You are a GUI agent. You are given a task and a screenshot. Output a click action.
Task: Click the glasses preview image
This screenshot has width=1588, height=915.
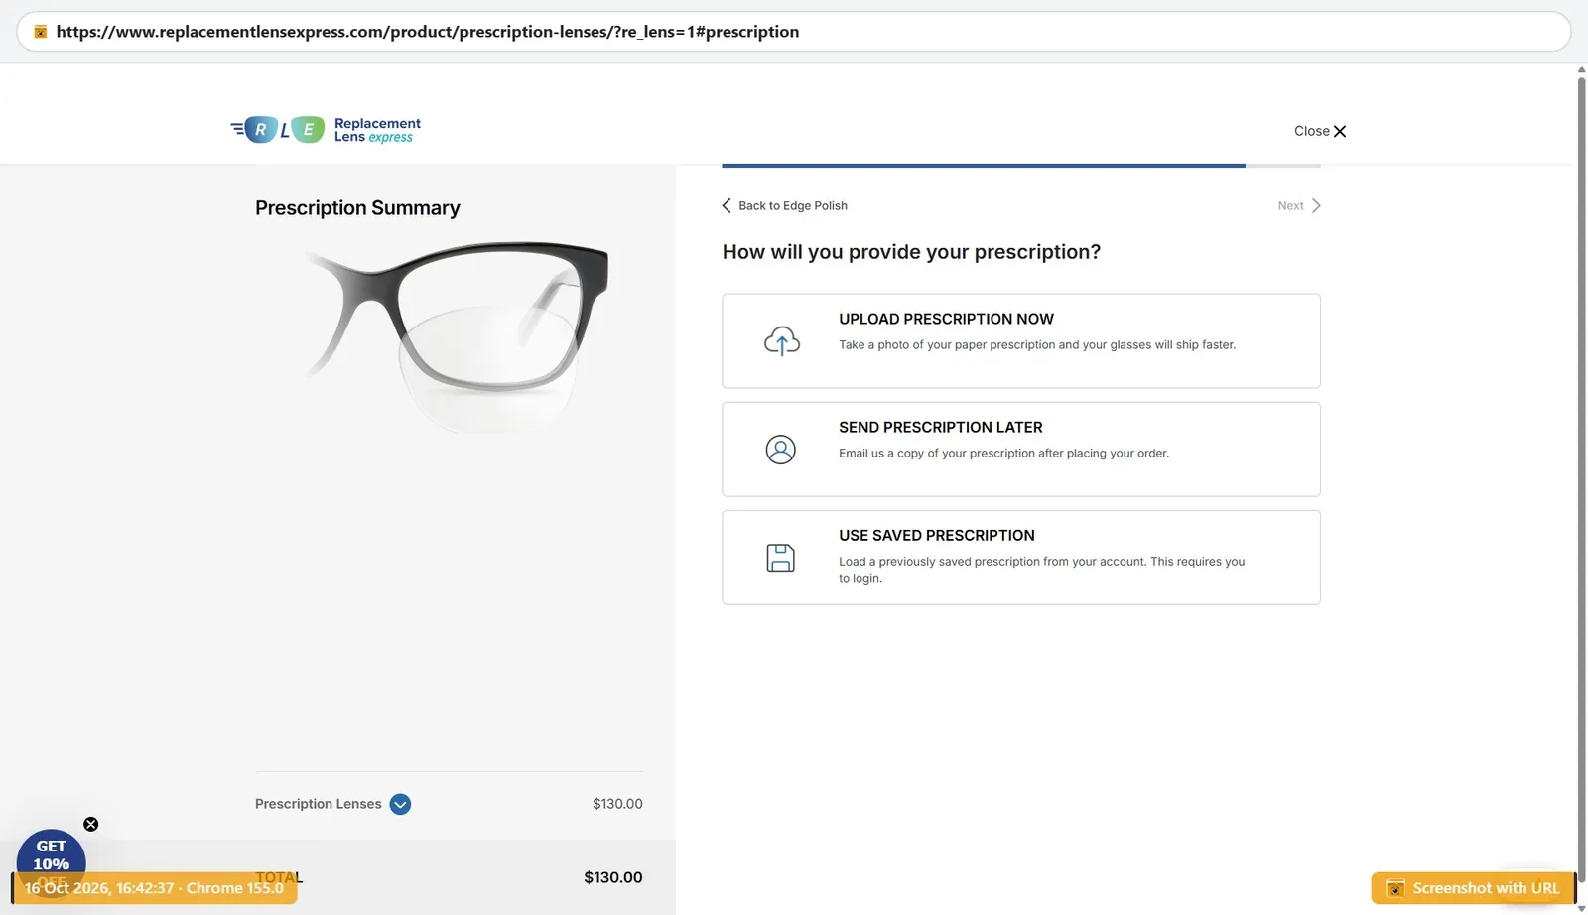458,335
